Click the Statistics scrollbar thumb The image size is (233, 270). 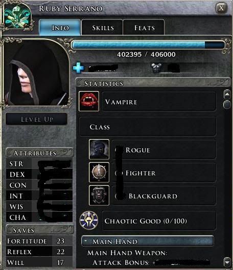pyautogui.click(x=227, y=104)
